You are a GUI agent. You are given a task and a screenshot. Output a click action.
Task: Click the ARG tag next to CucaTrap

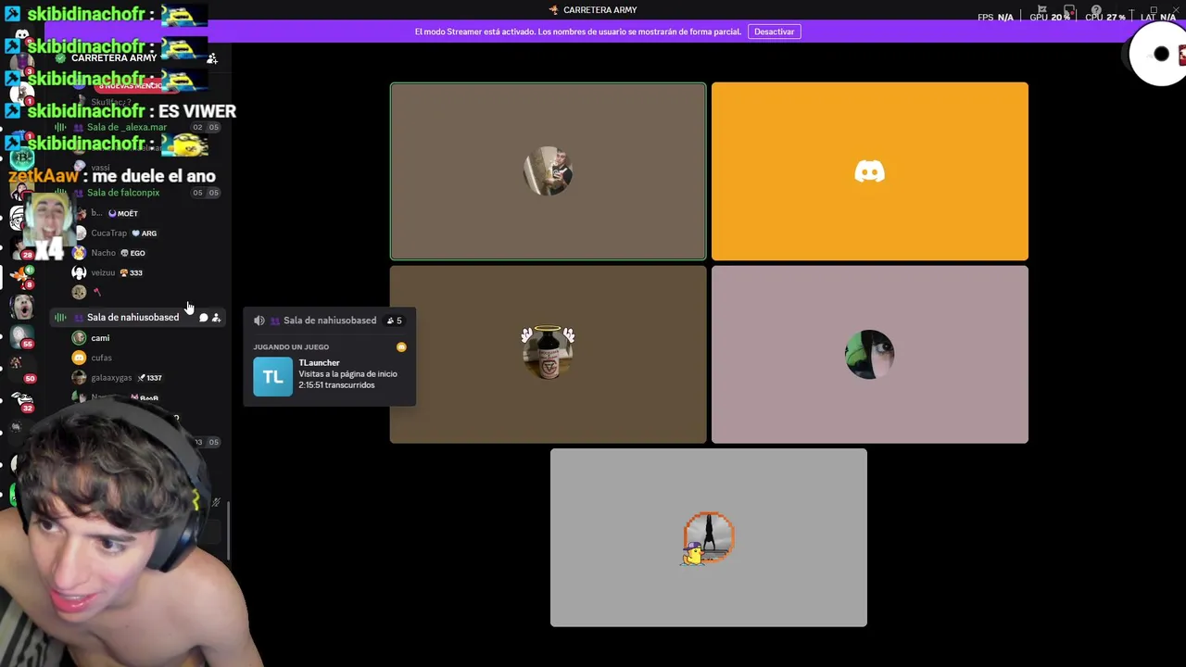click(145, 233)
